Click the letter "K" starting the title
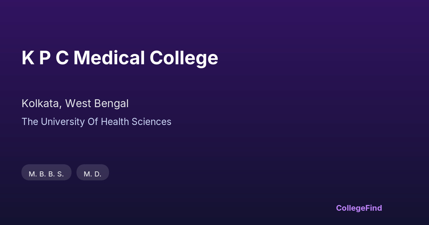 (x=28, y=58)
